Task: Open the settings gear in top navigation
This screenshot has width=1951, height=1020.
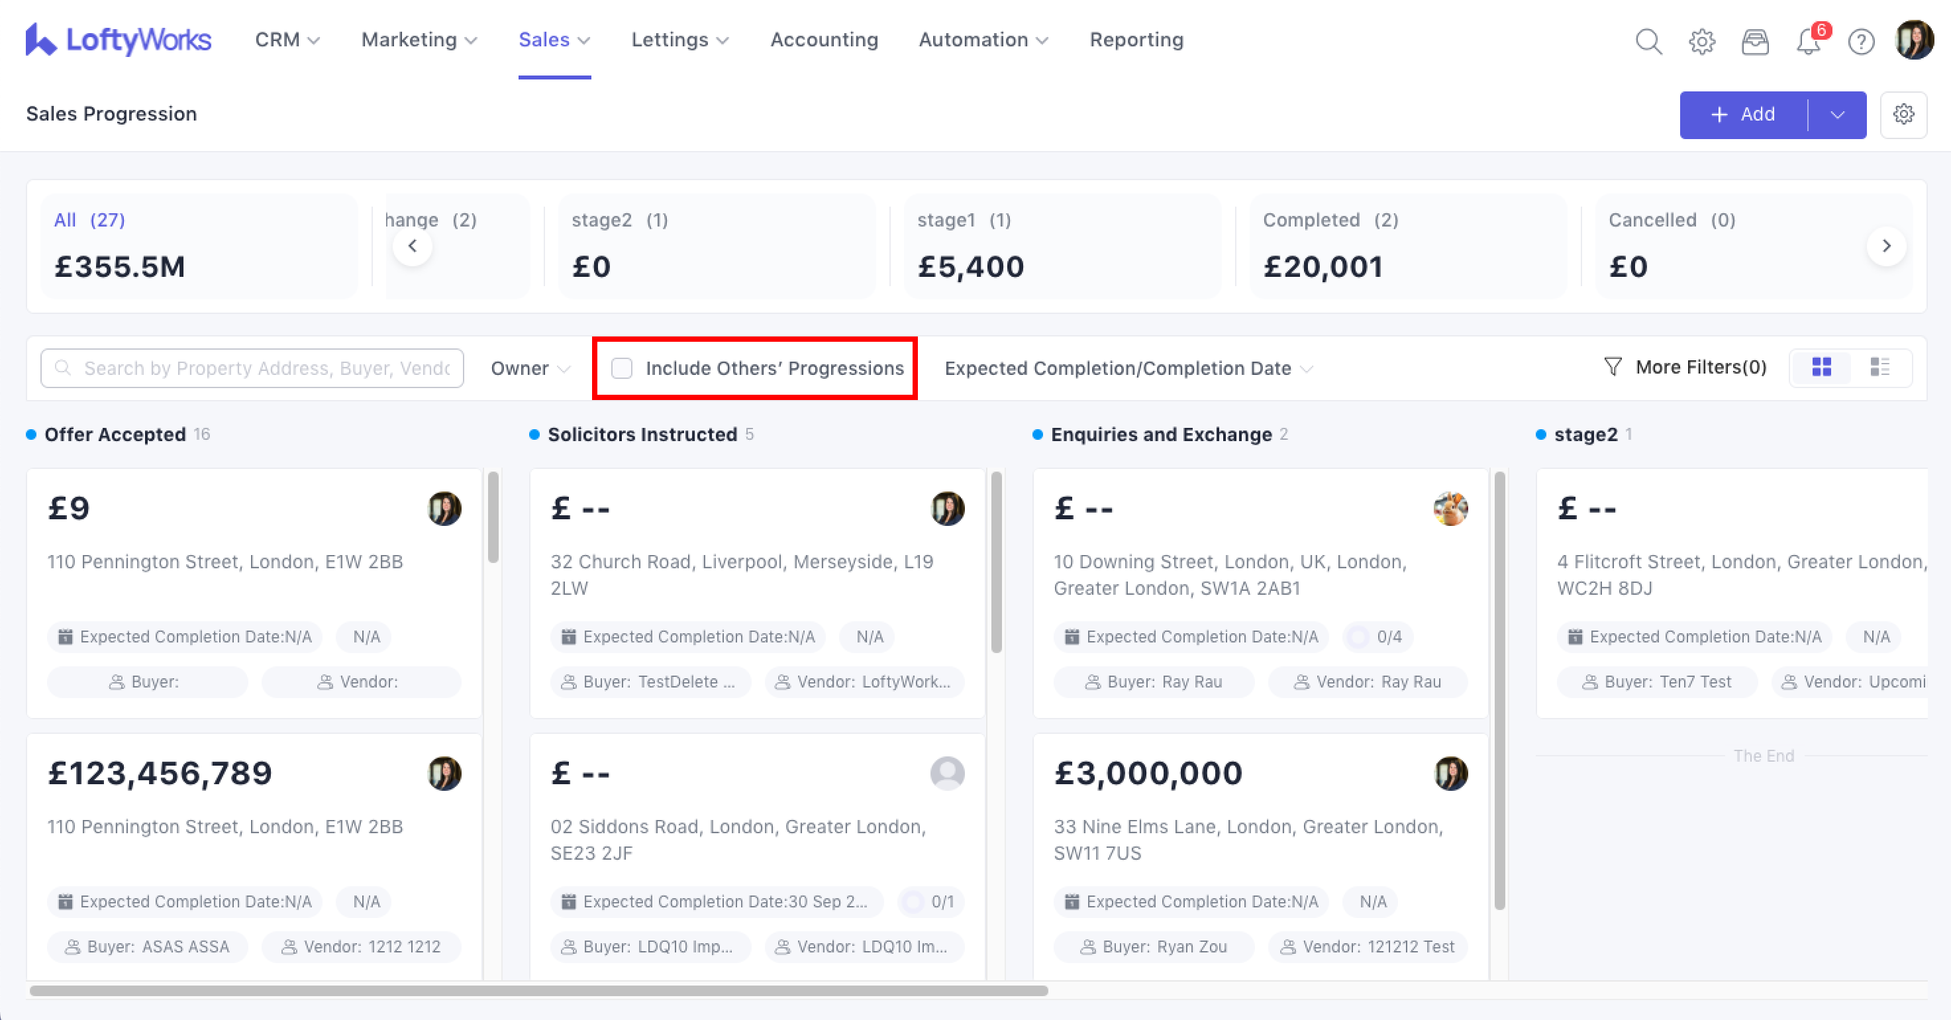Action: coord(1702,41)
